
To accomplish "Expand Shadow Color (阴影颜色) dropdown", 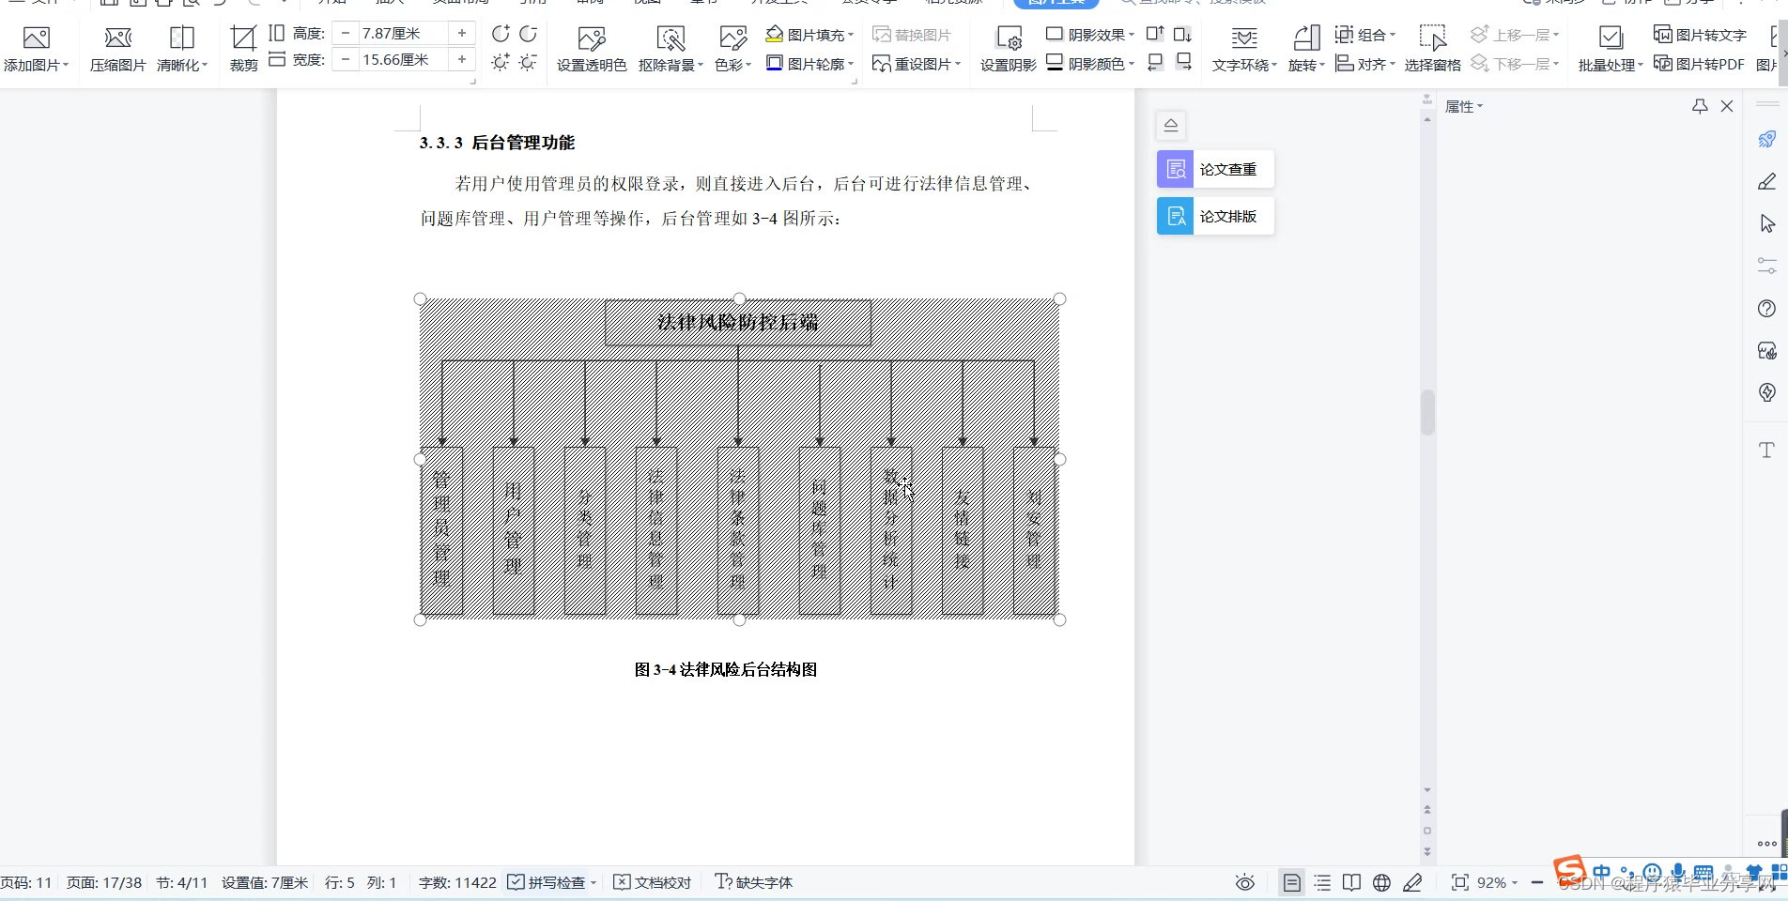I will 1132,64.
